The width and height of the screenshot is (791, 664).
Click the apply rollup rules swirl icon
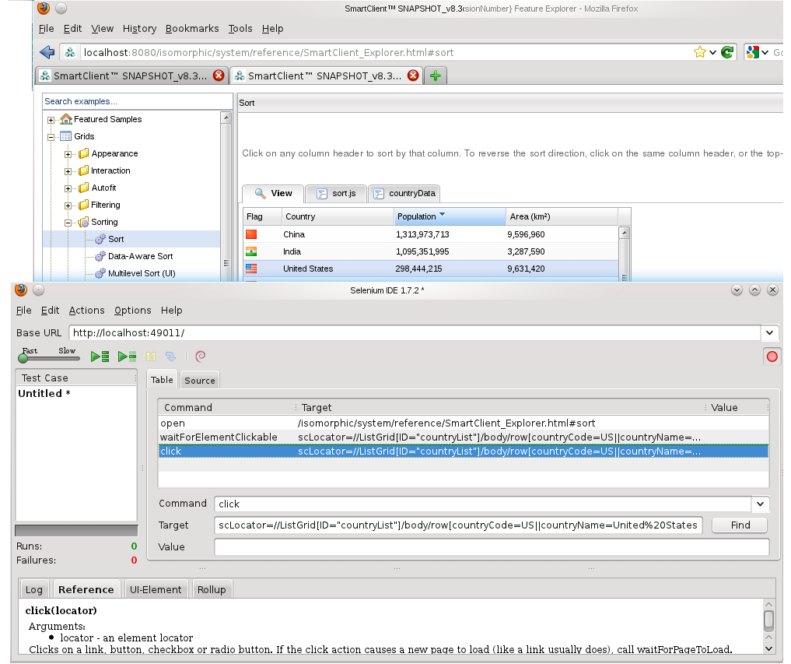click(200, 357)
